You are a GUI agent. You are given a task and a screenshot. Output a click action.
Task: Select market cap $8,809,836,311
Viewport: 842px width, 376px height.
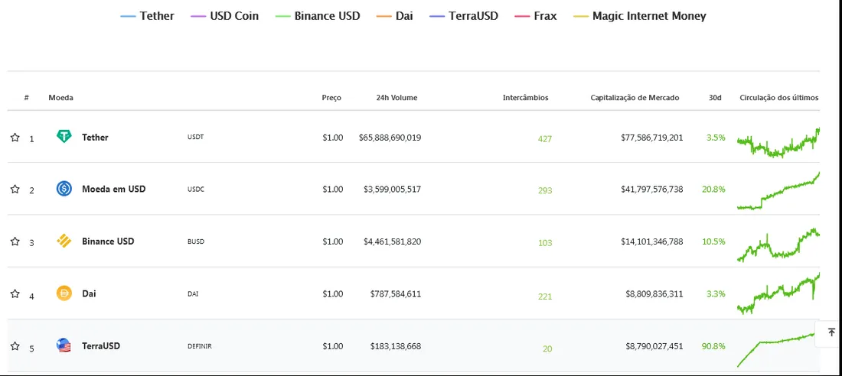click(x=654, y=293)
